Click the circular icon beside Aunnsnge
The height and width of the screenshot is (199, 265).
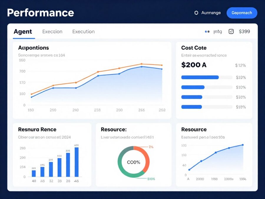[196, 13]
